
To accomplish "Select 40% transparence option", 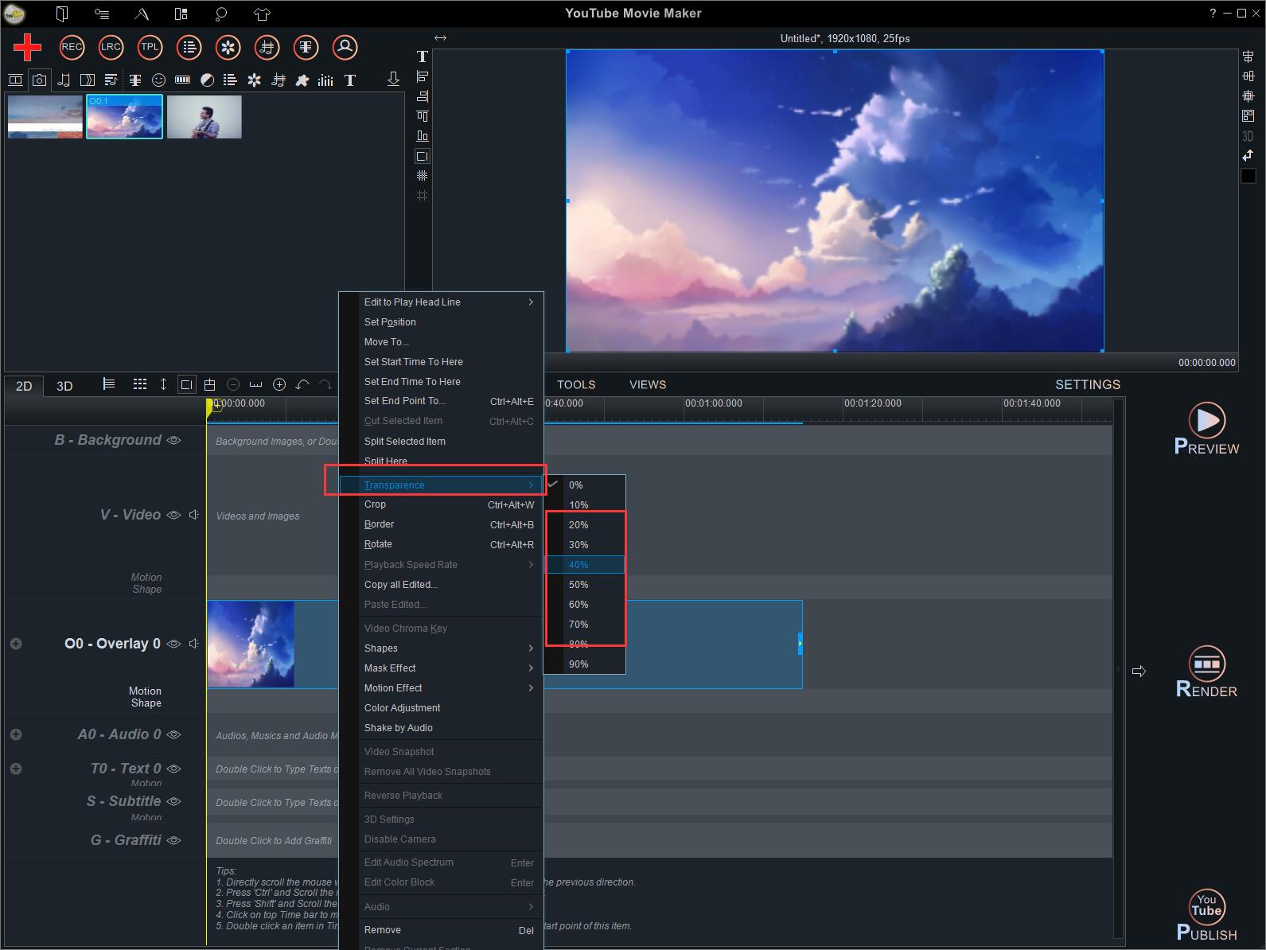I will tap(585, 565).
